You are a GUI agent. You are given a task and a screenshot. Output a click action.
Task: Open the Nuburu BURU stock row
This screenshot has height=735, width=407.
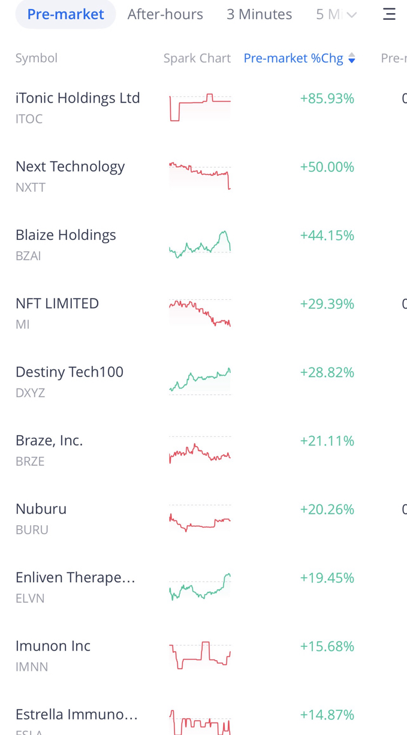click(x=204, y=518)
